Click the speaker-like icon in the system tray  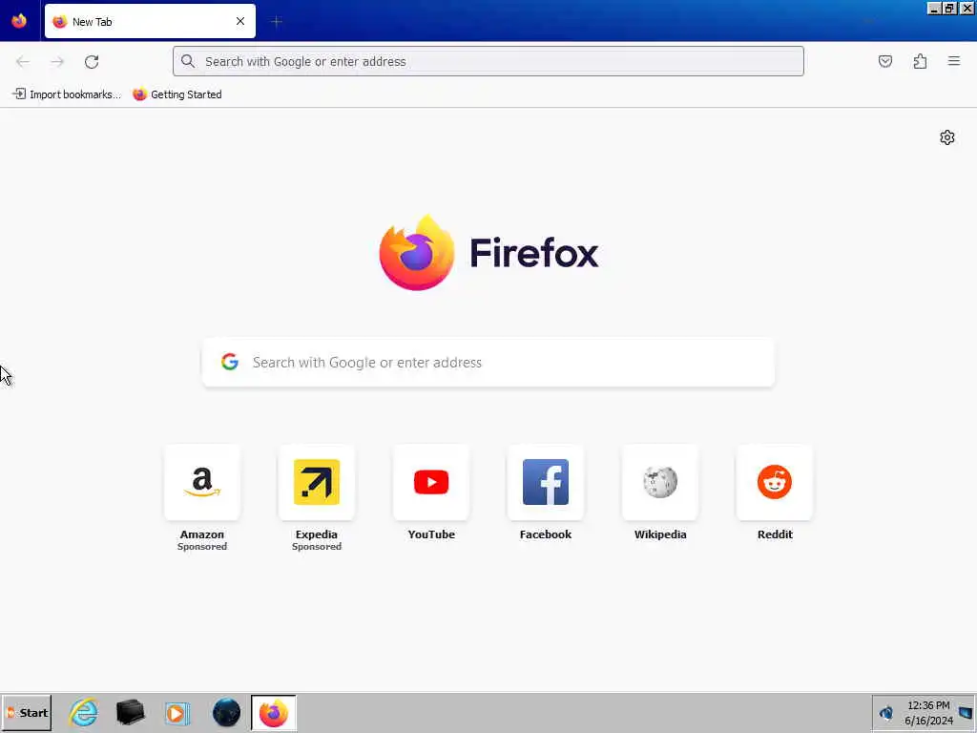[x=886, y=712]
